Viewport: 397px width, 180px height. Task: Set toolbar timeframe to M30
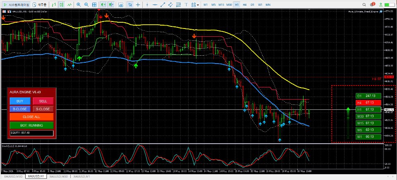(x=229, y=5)
